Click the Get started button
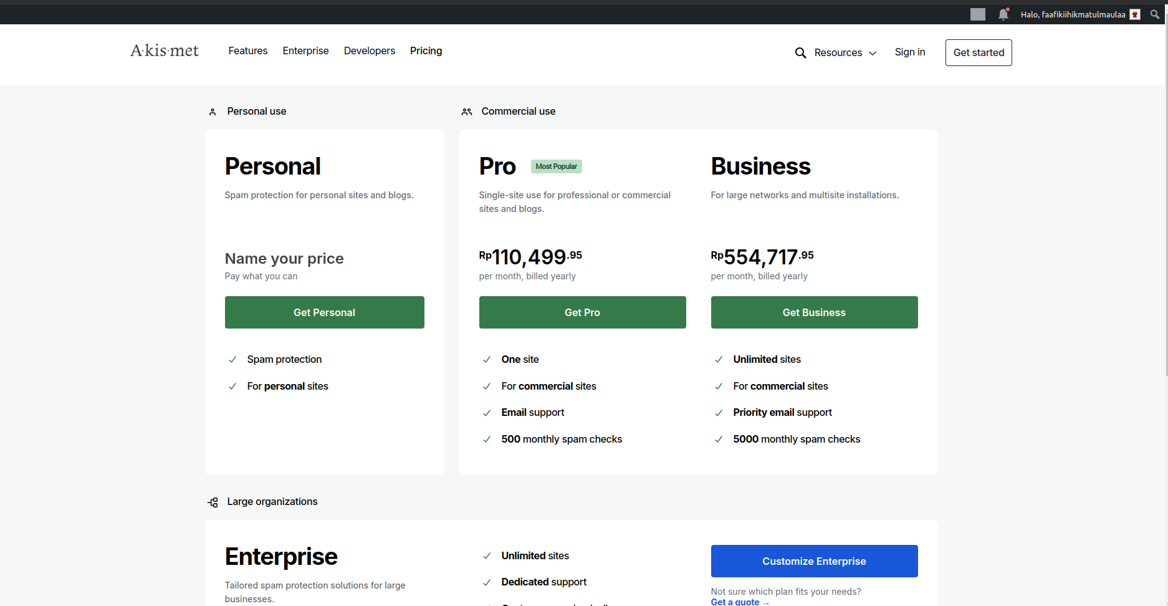The width and height of the screenshot is (1168, 606). coord(979,52)
